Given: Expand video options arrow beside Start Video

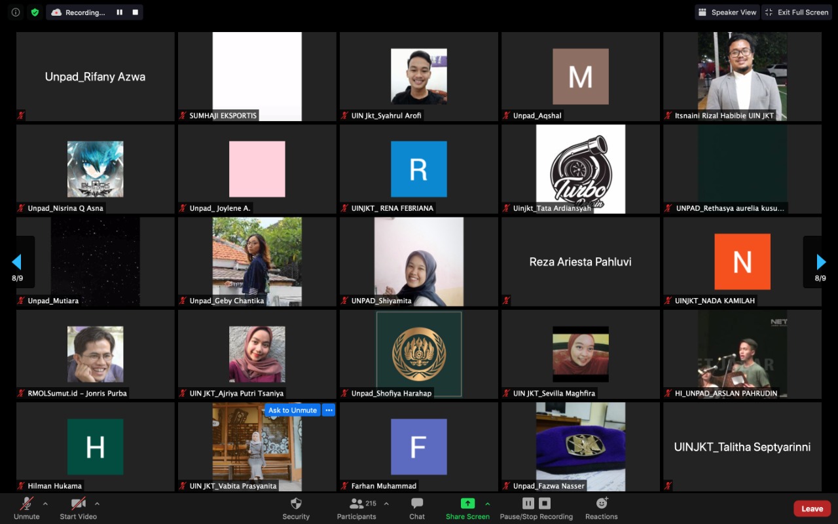Looking at the screenshot, I should (97, 504).
